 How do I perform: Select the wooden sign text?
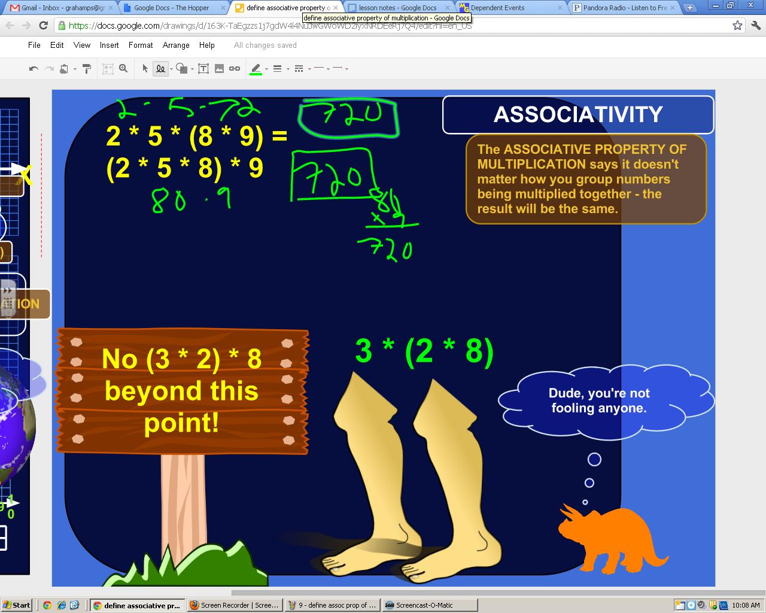tap(182, 391)
